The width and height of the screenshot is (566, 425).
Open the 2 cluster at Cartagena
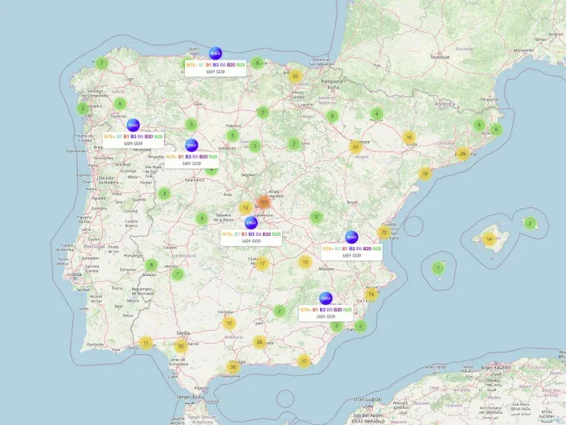coord(360,326)
